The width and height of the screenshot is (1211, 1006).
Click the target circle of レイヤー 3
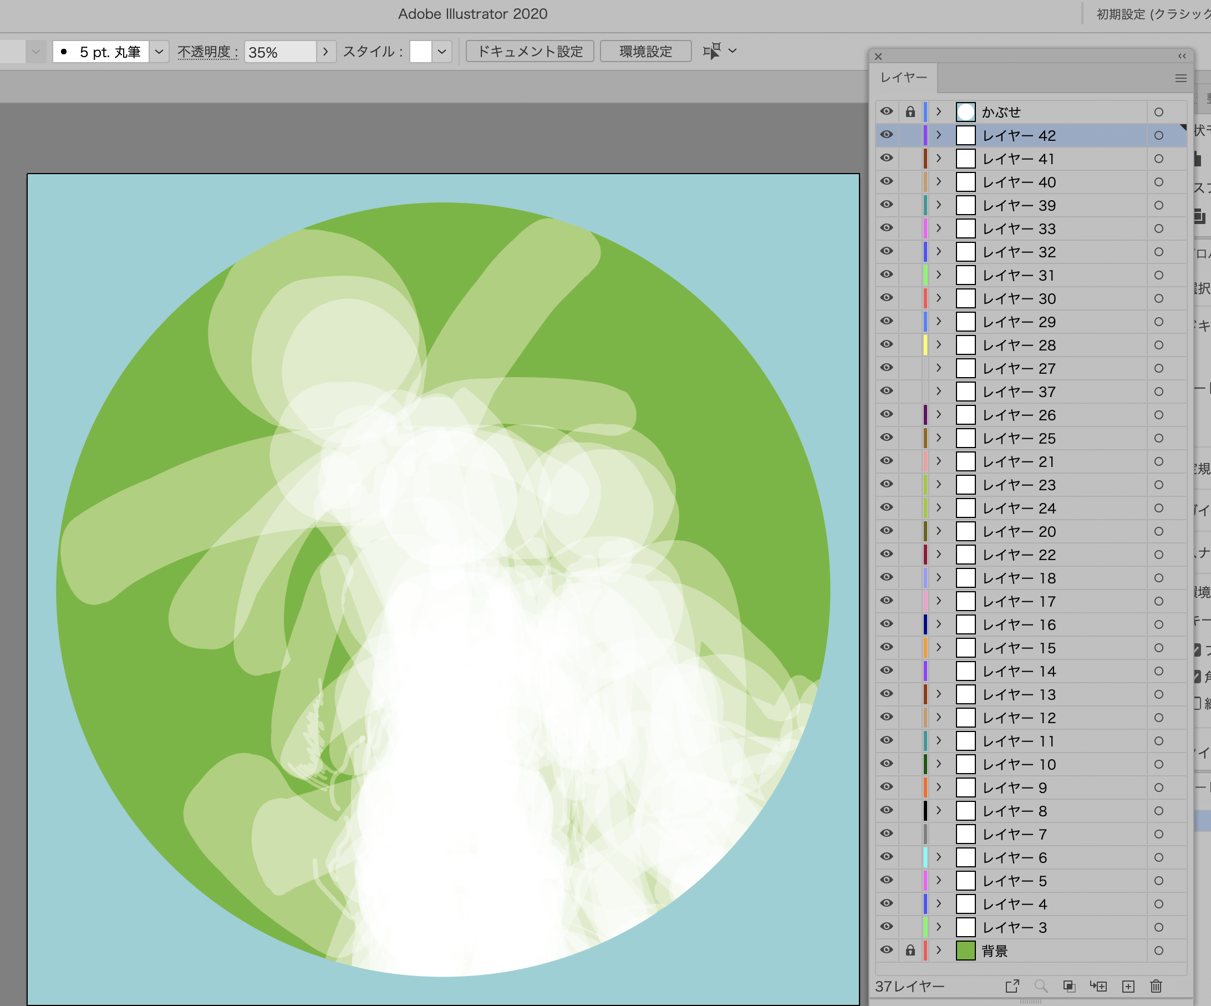1159,927
